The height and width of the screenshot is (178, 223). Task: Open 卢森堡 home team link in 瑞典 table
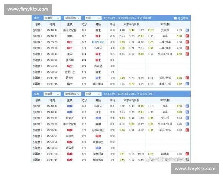(x=70, y=148)
